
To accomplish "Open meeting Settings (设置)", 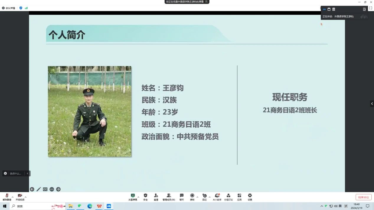I will pyautogui.click(x=250, y=197).
